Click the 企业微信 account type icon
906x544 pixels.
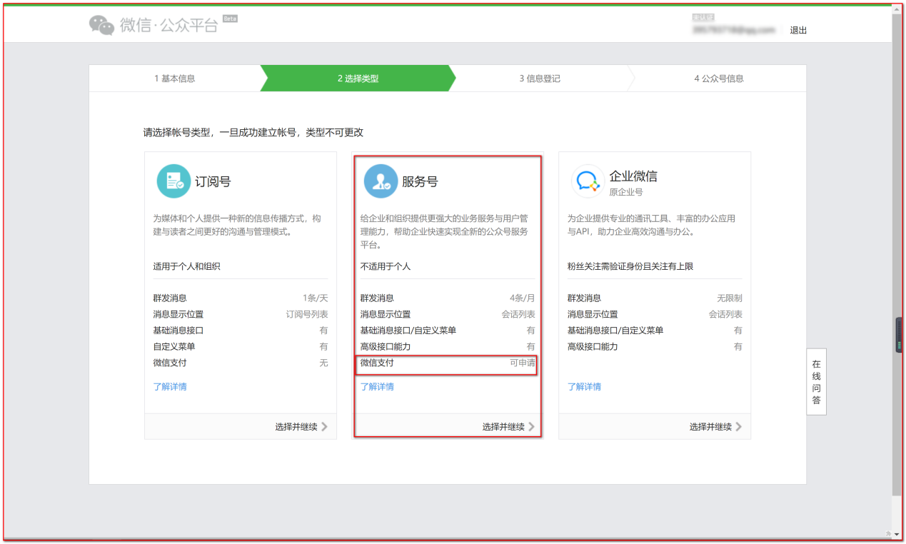pos(588,181)
